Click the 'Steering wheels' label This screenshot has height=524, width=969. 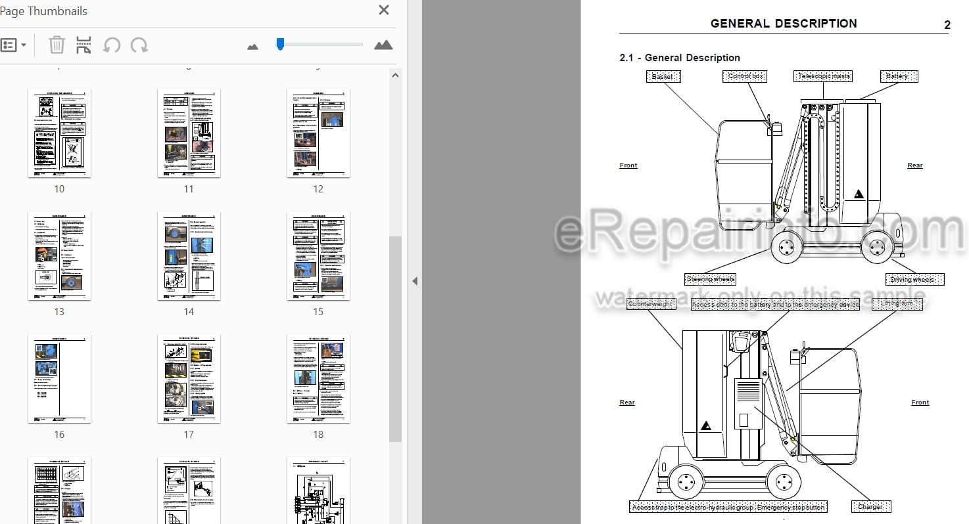[711, 279]
